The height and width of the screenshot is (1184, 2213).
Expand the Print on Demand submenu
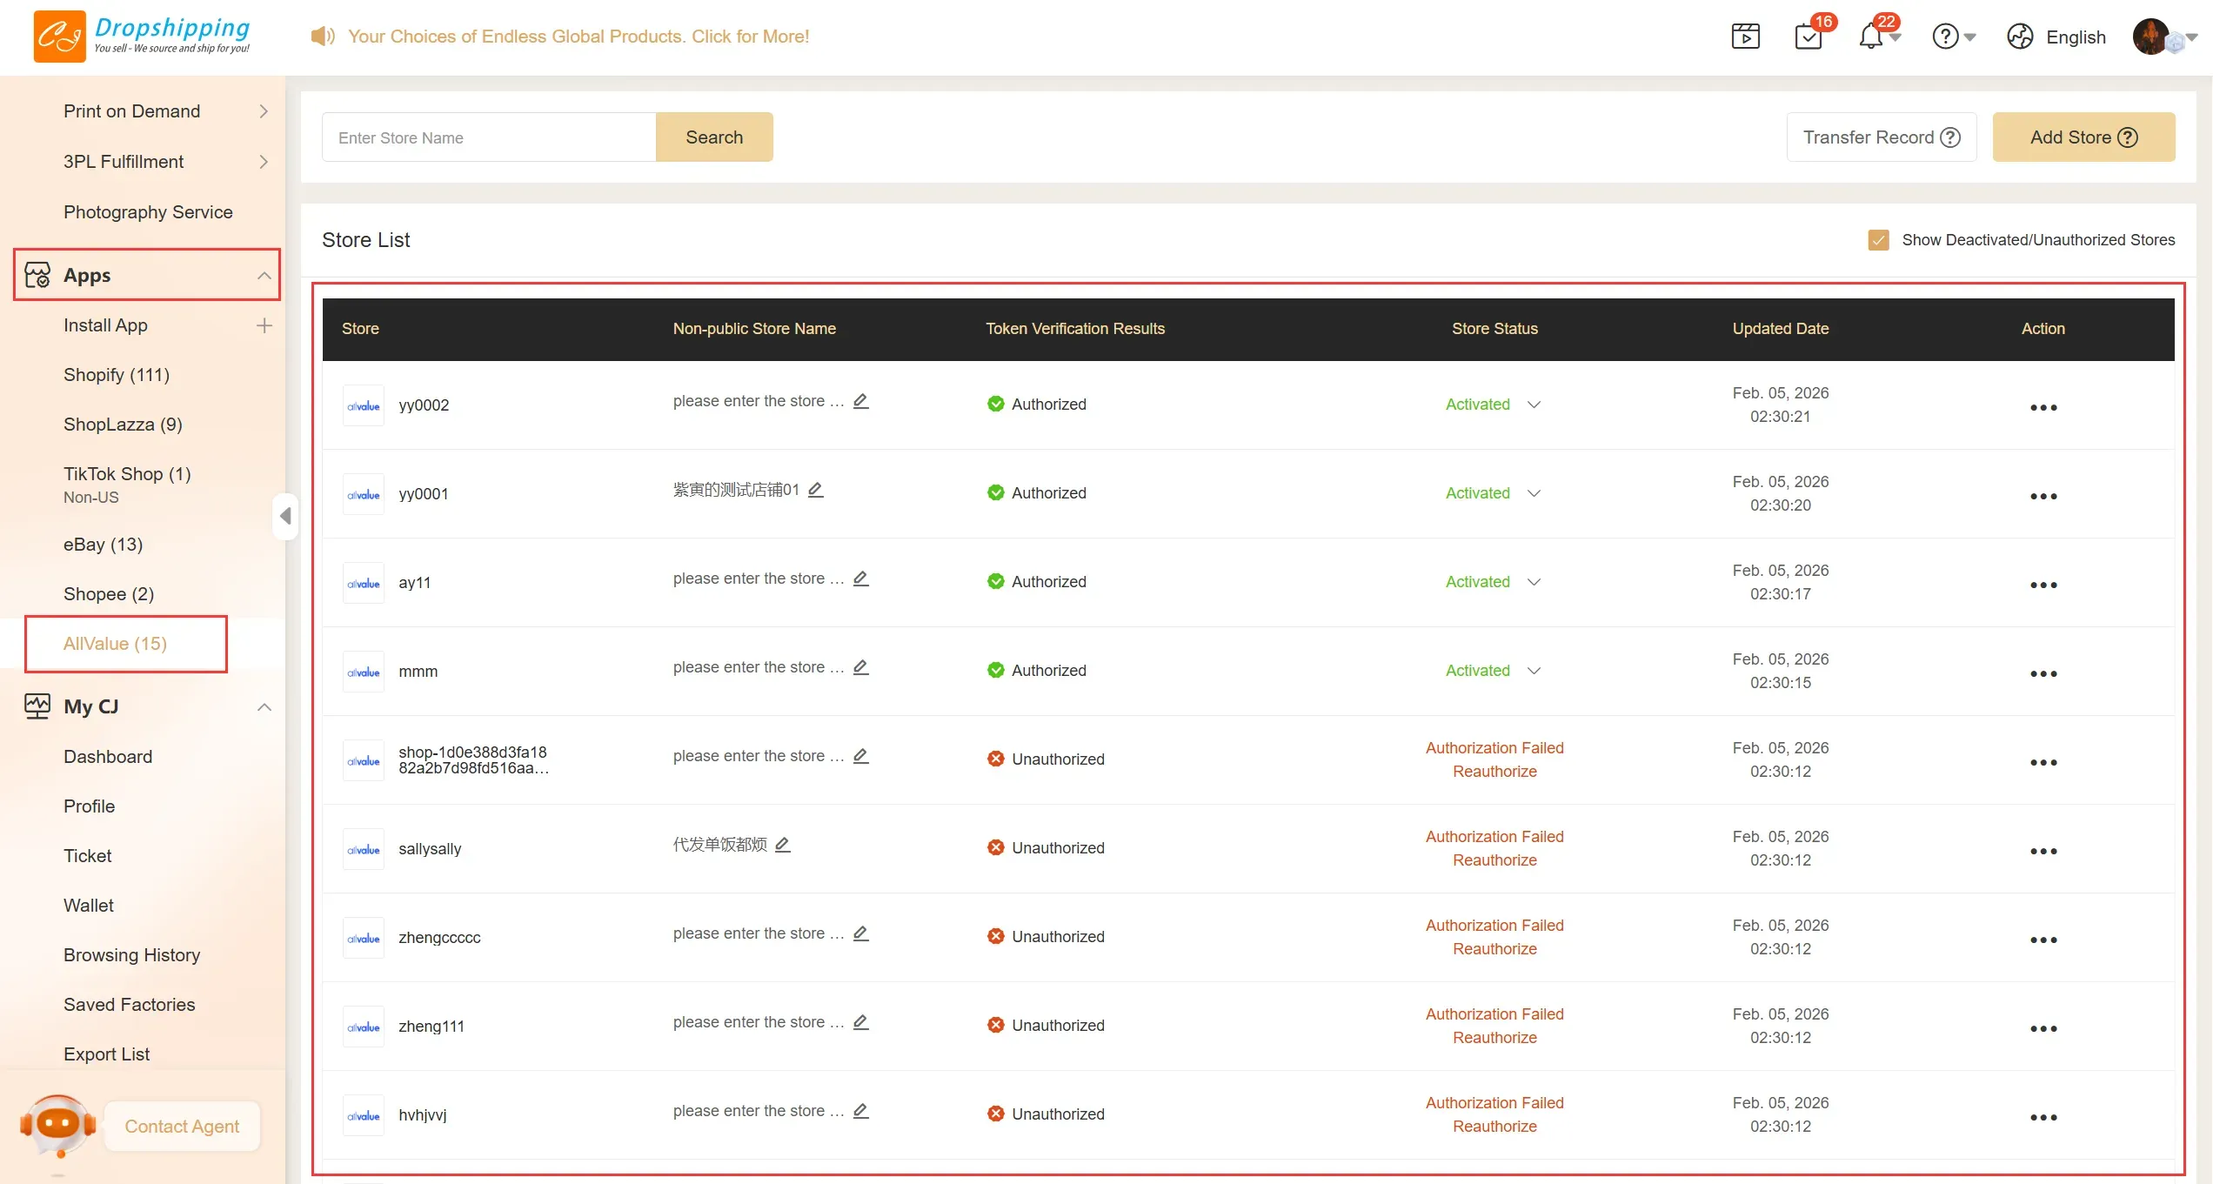coord(264,111)
